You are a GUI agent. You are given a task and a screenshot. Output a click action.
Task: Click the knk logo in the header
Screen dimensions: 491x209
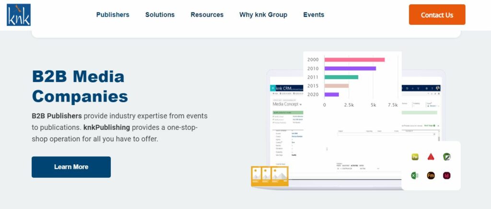pos(19,15)
